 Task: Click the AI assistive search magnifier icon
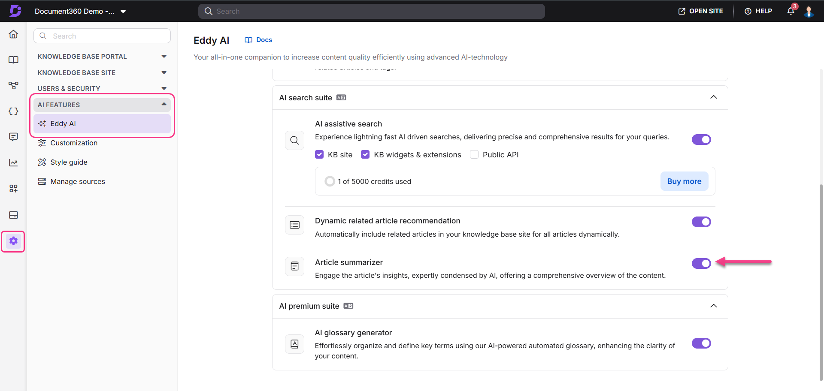(294, 140)
